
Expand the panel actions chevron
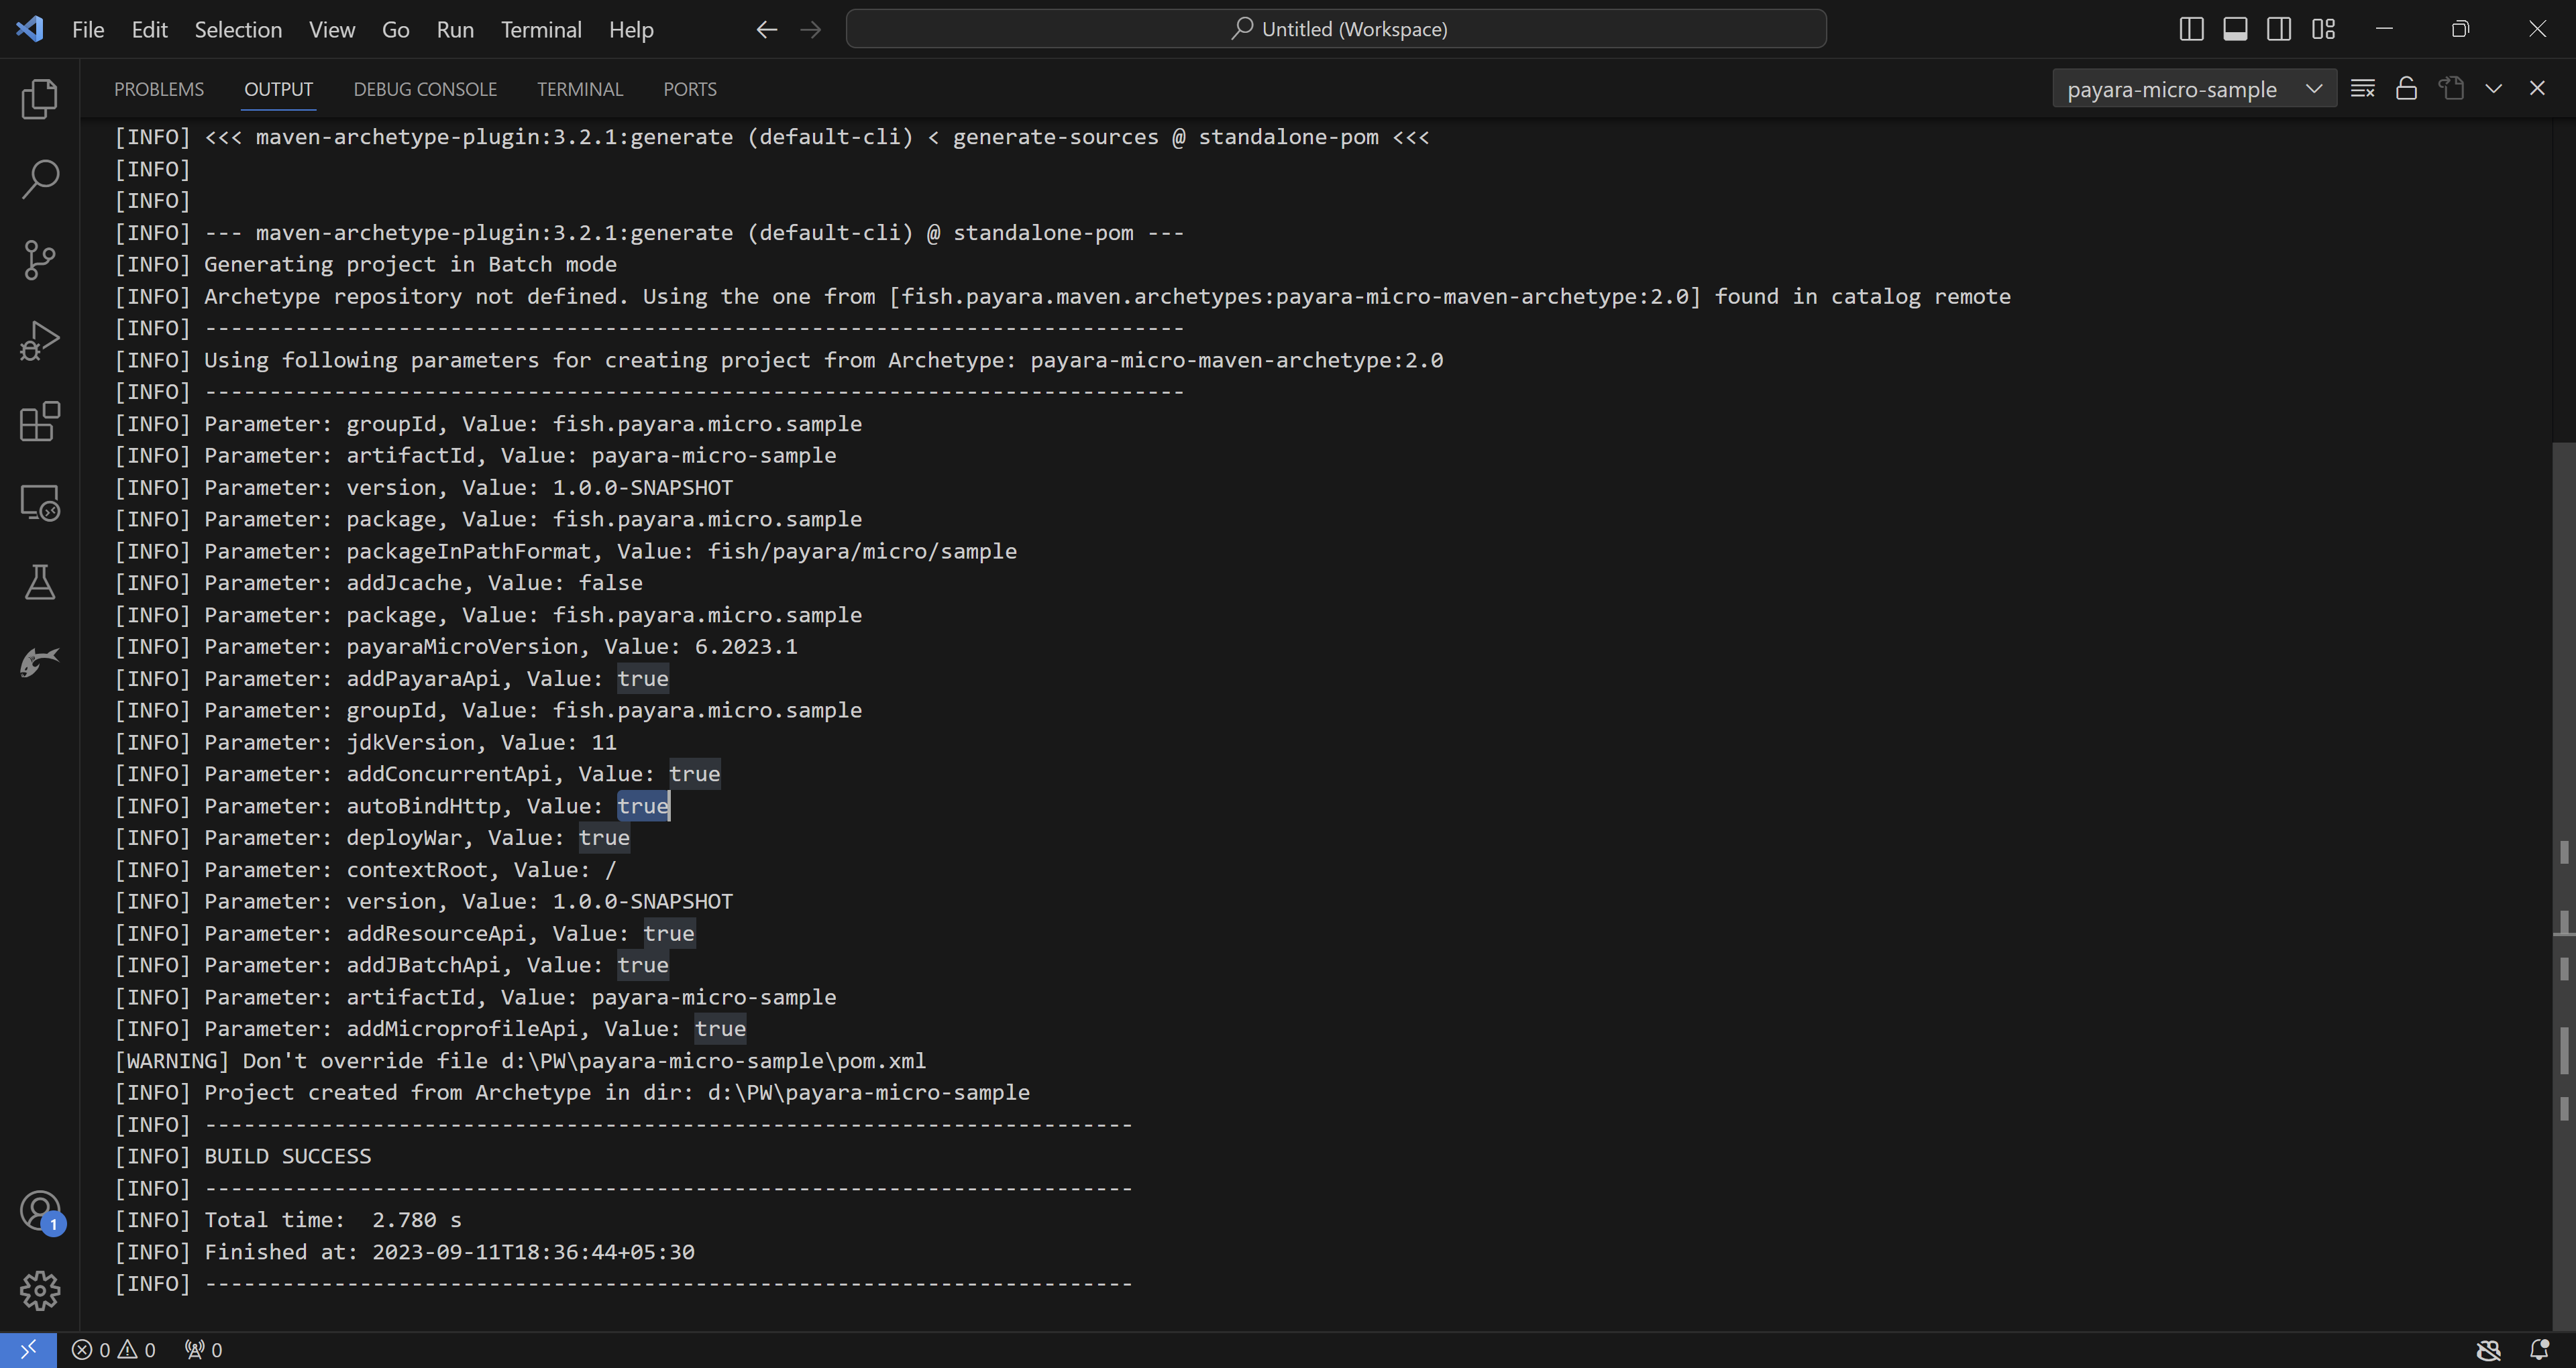[x=2493, y=89]
